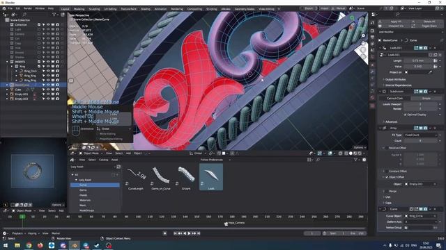The image size is (446, 250).
Task: Toggle exclude checkbox for Collection row
Action: (x=39, y=25)
